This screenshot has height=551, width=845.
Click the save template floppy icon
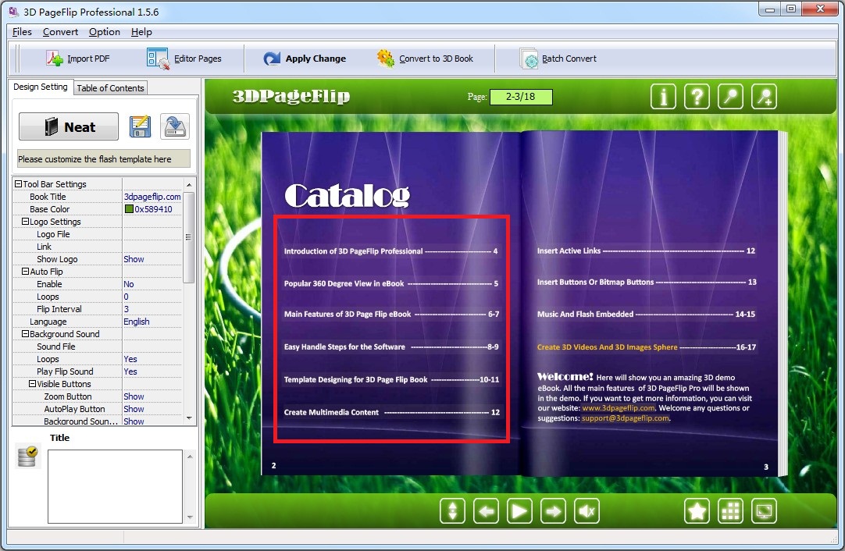click(140, 126)
